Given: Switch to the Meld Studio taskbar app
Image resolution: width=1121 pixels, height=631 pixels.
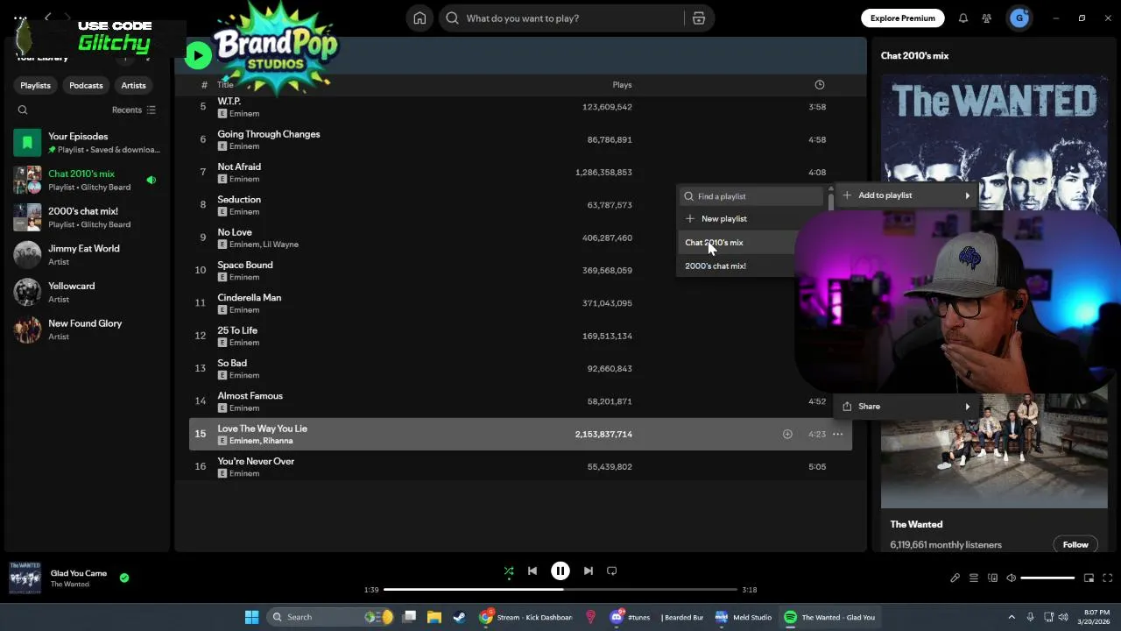Looking at the screenshot, I should pyautogui.click(x=744, y=617).
